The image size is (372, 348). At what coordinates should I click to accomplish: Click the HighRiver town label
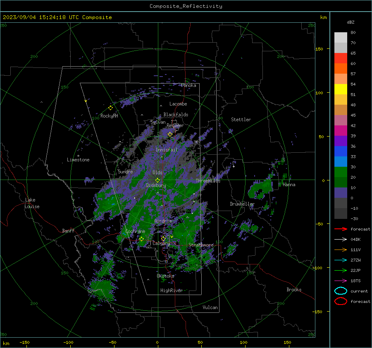[172, 290]
